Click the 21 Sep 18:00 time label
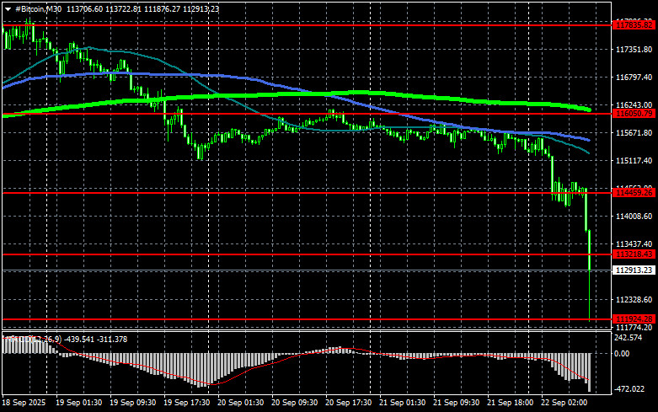 tap(511, 403)
